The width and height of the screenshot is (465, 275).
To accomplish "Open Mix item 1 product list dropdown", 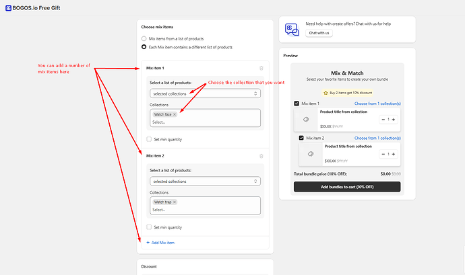I will [205, 93].
